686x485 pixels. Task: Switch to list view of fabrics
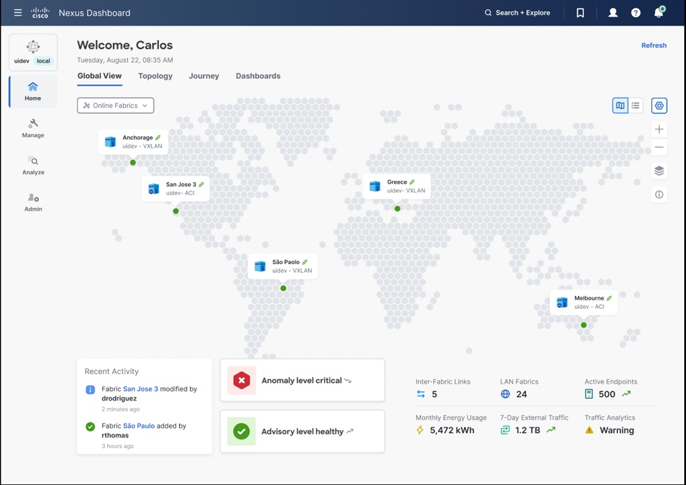click(636, 105)
